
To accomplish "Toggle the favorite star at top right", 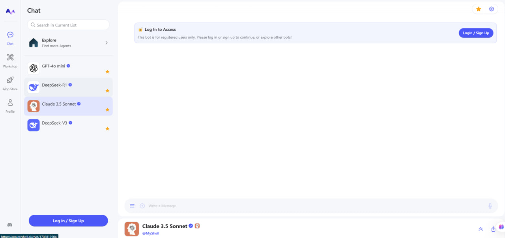I will (x=479, y=9).
